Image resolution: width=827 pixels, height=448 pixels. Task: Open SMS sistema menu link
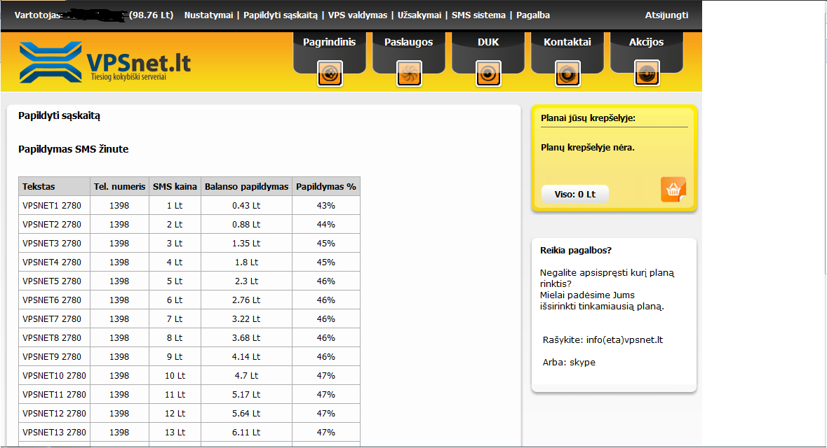(478, 15)
